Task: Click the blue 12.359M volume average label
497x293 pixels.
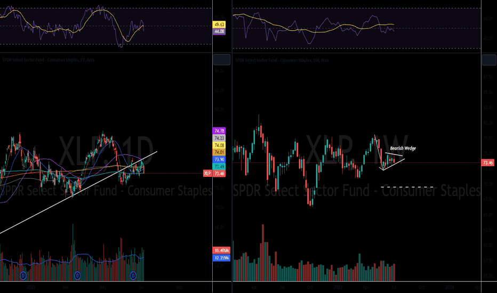Action: point(221,258)
